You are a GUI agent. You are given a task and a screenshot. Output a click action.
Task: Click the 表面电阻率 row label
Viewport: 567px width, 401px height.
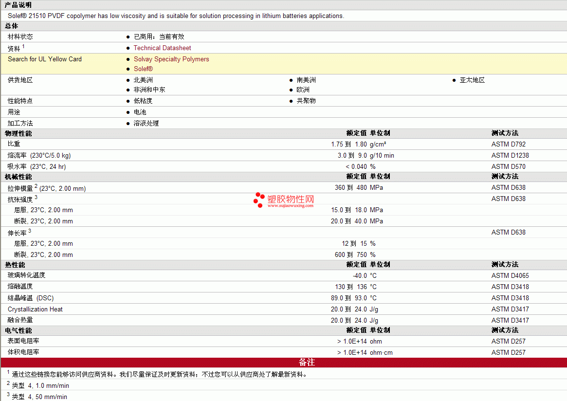click(23, 341)
